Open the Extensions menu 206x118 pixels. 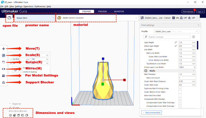point(28,6)
